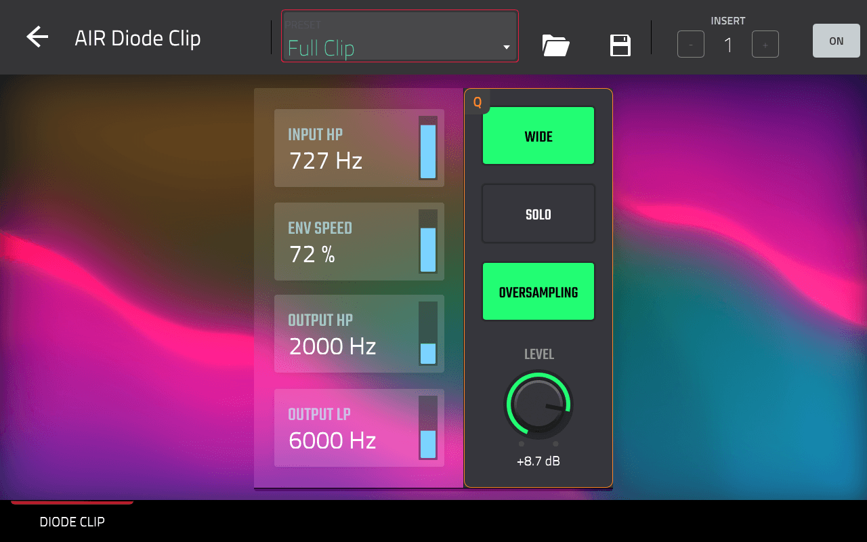Select the Input HP 727 Hz value
This screenshot has width=867, height=542.
pyautogui.click(x=326, y=161)
